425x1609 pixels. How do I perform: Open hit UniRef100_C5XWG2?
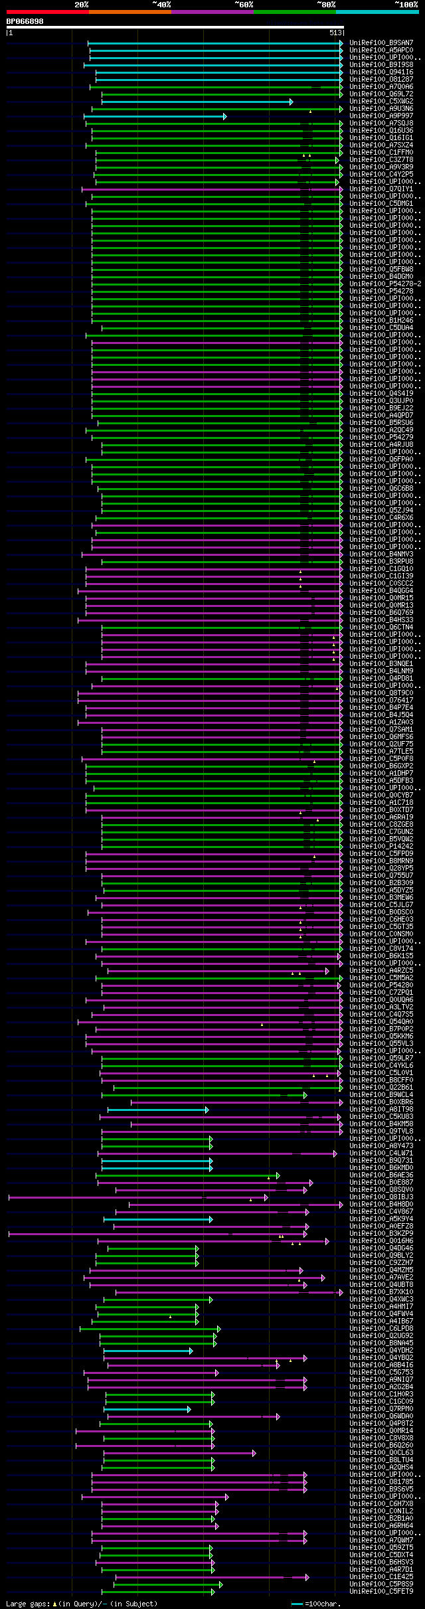coord(381,102)
